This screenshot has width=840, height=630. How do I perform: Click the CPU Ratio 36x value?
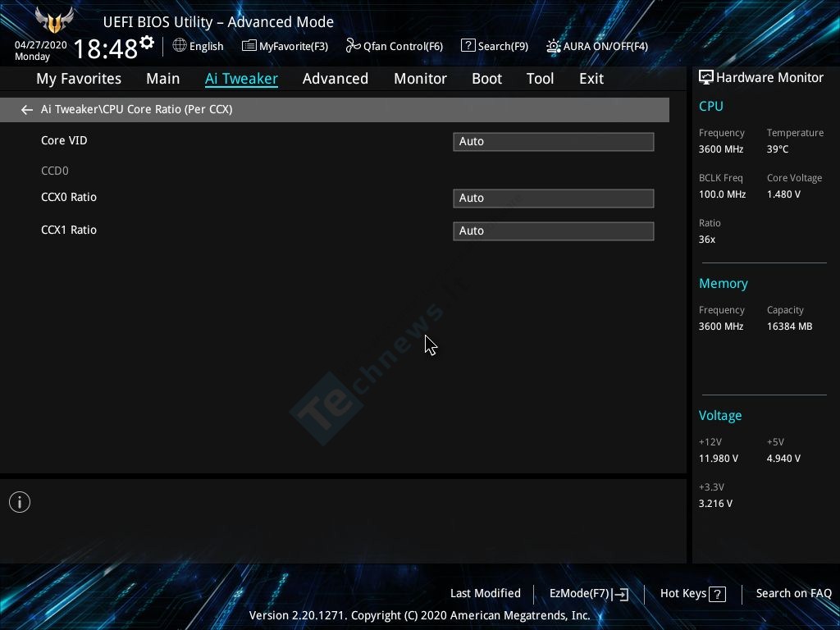pos(707,240)
